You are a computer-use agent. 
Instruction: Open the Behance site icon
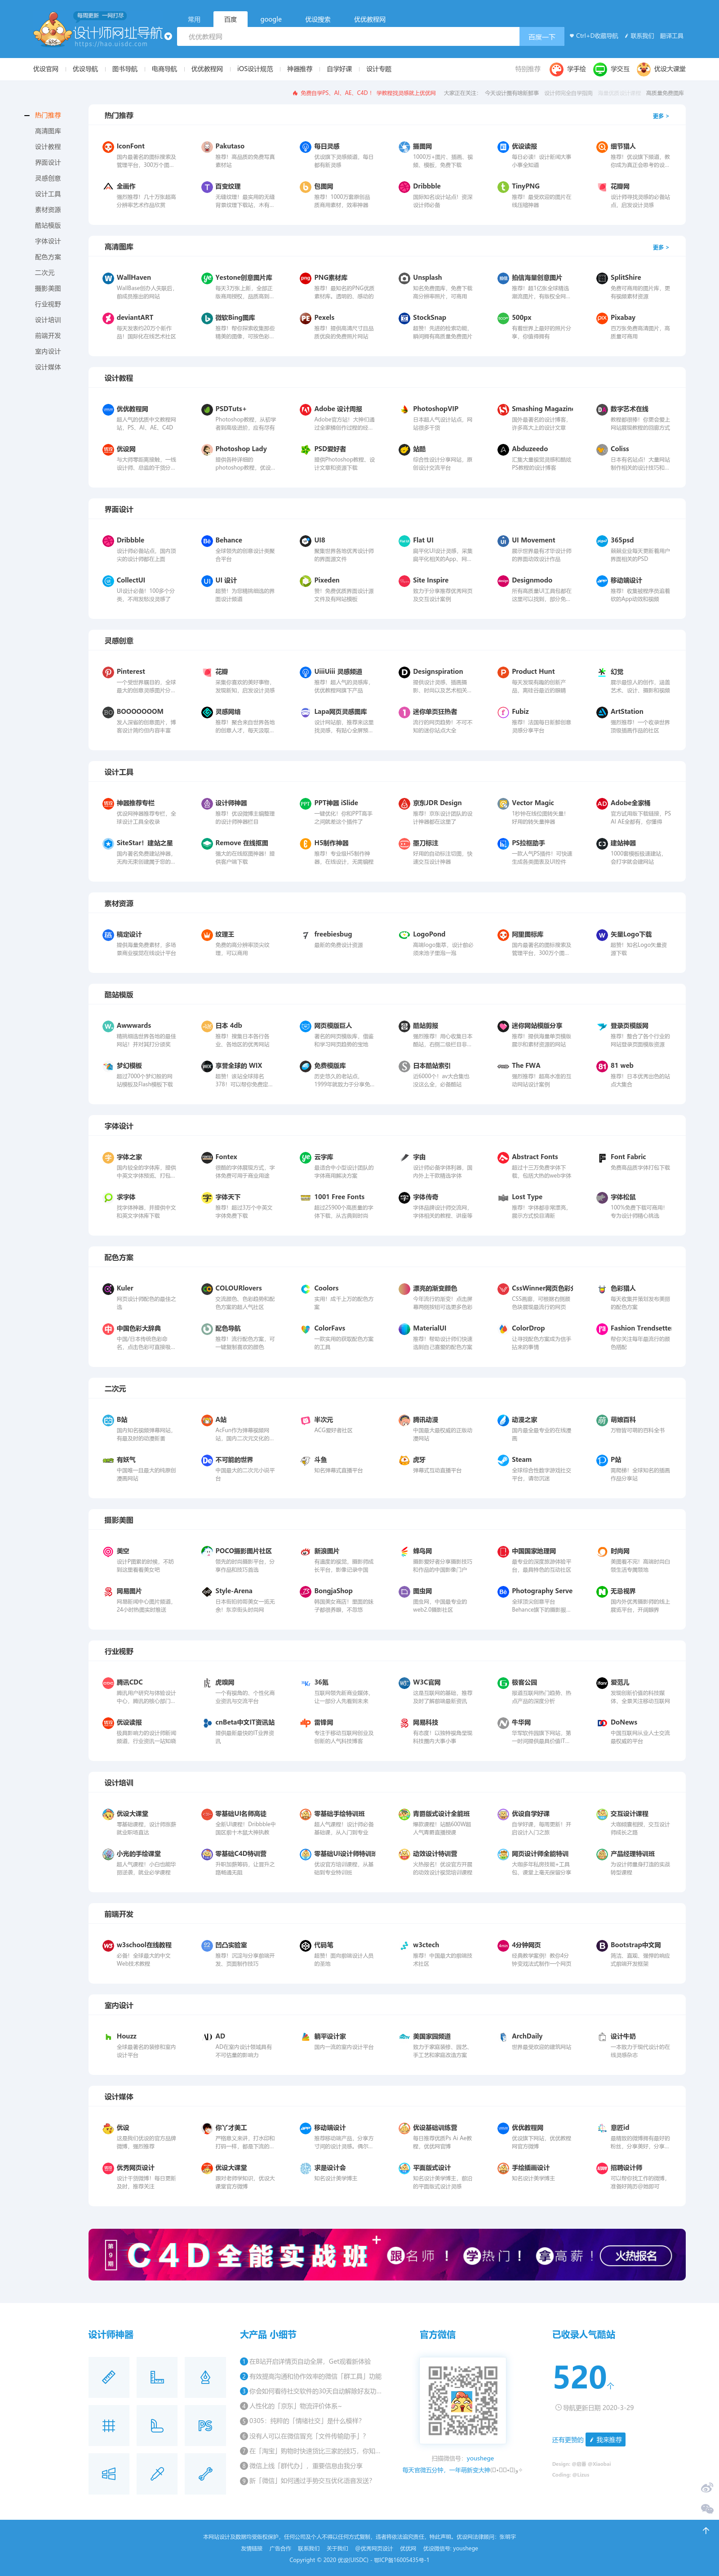pyautogui.click(x=207, y=540)
